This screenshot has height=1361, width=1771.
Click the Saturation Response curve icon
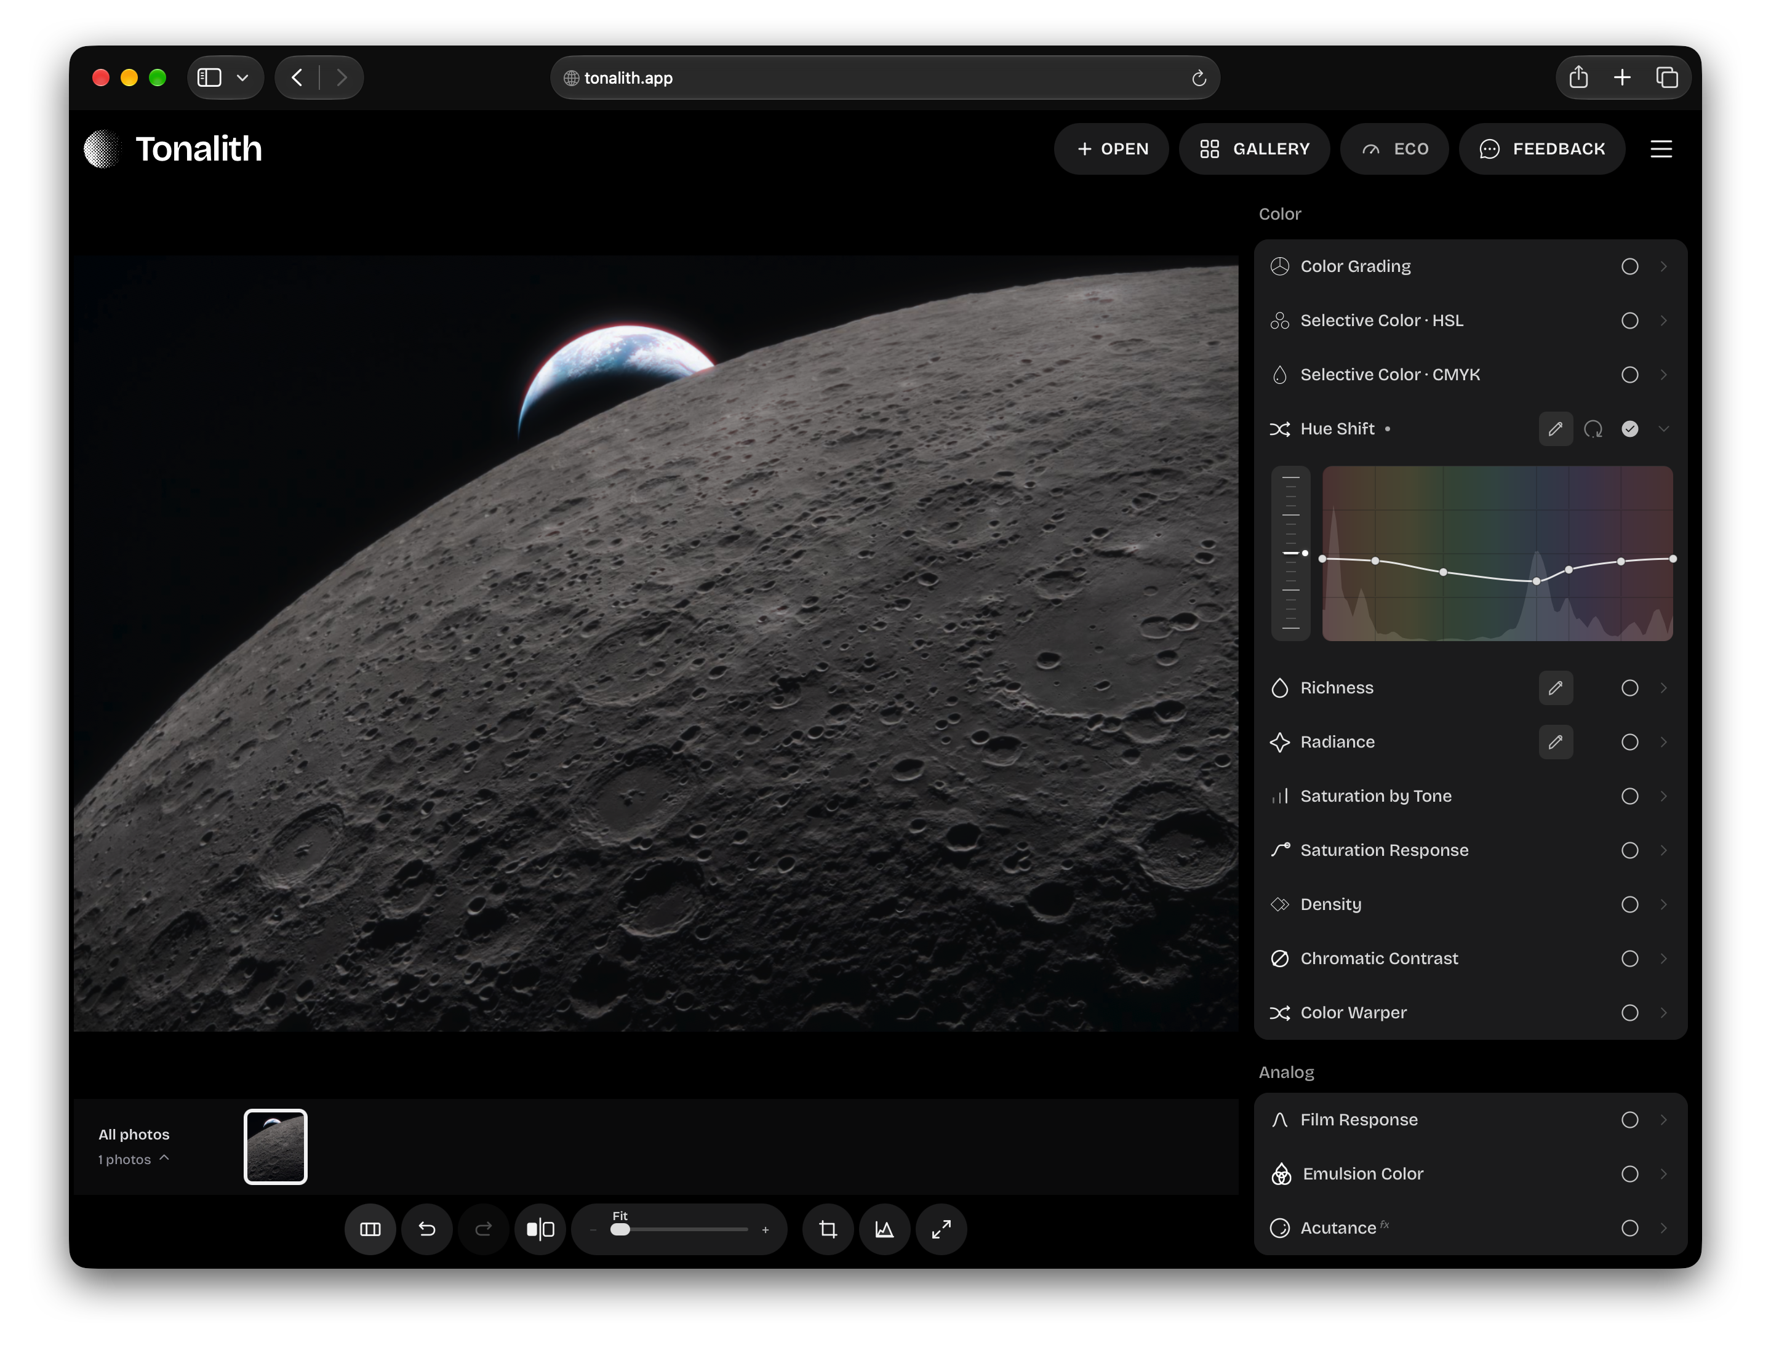point(1279,850)
